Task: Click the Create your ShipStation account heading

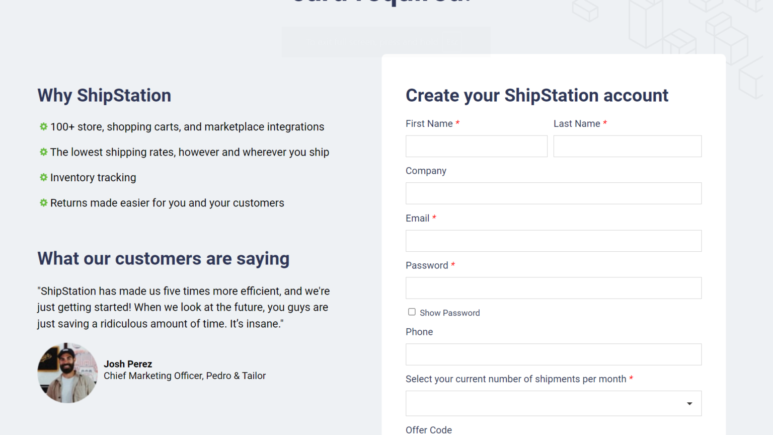Action: point(537,96)
